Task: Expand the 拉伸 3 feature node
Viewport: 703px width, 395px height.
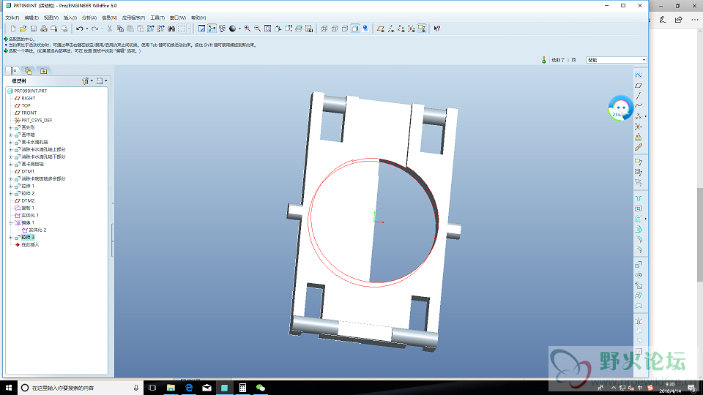Action: tap(11, 237)
